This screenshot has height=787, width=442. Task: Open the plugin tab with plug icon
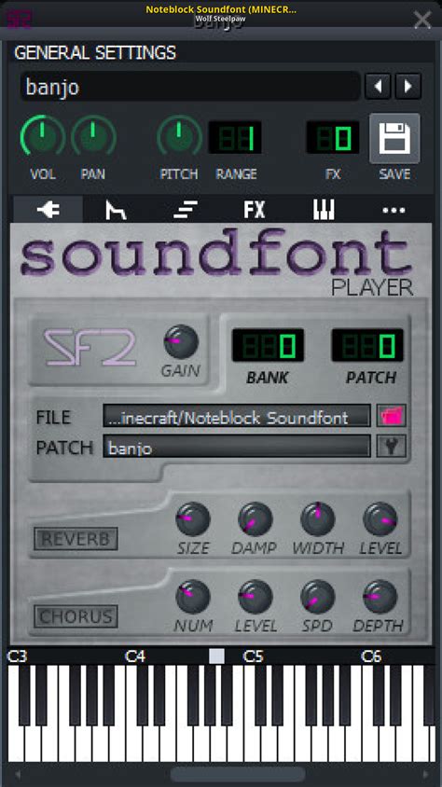point(48,209)
